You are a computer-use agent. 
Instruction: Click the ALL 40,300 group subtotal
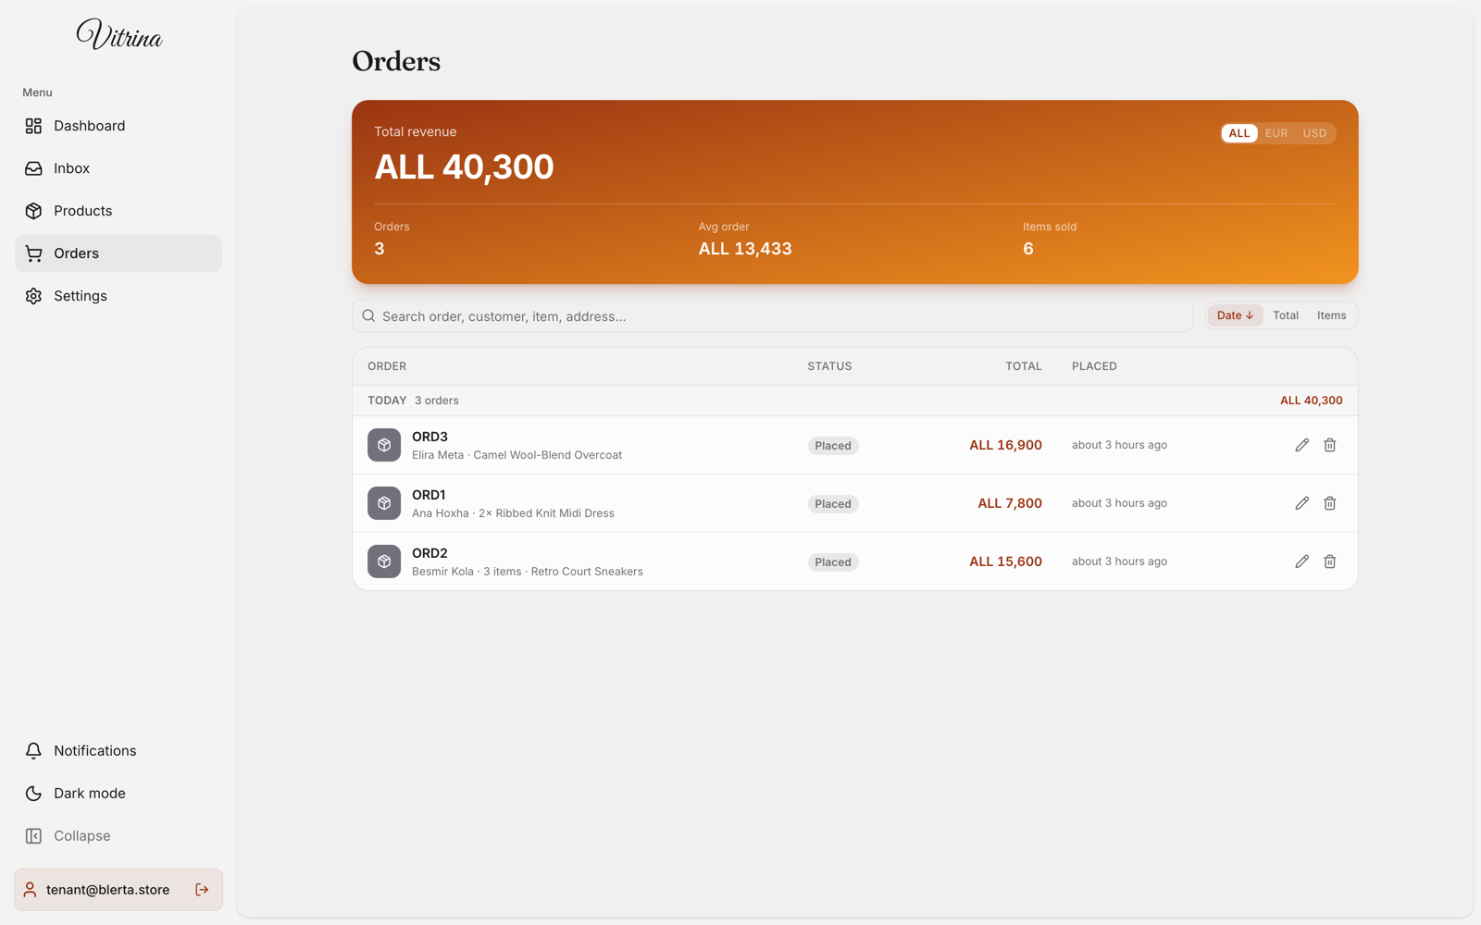point(1311,401)
